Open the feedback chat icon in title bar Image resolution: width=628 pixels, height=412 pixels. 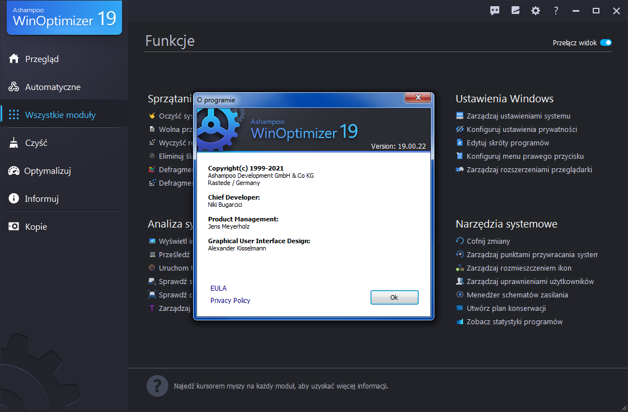pos(495,11)
